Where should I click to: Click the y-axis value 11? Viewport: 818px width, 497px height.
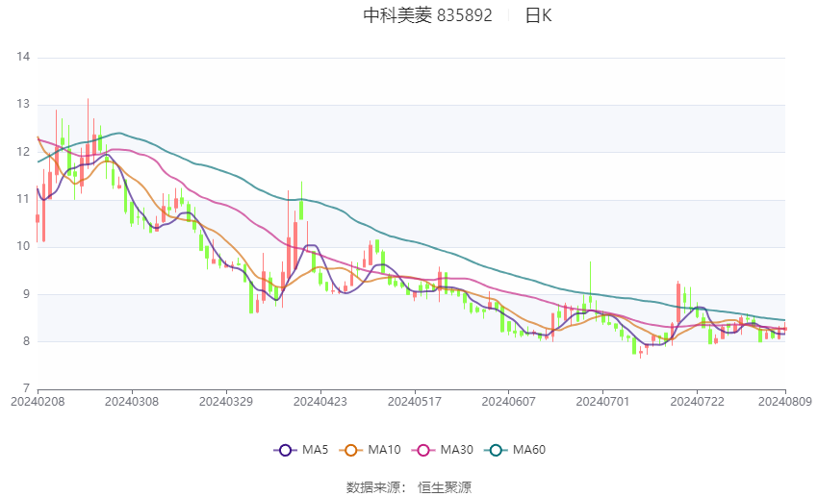(x=23, y=199)
